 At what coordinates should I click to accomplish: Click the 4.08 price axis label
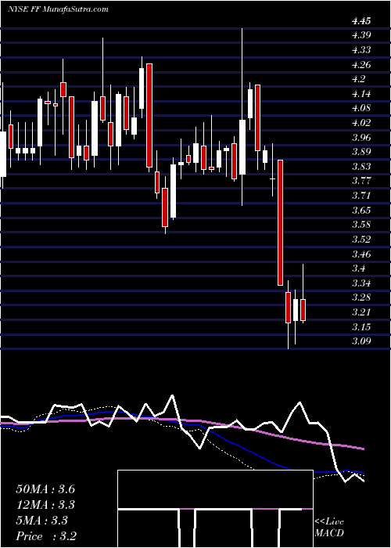coord(361,108)
